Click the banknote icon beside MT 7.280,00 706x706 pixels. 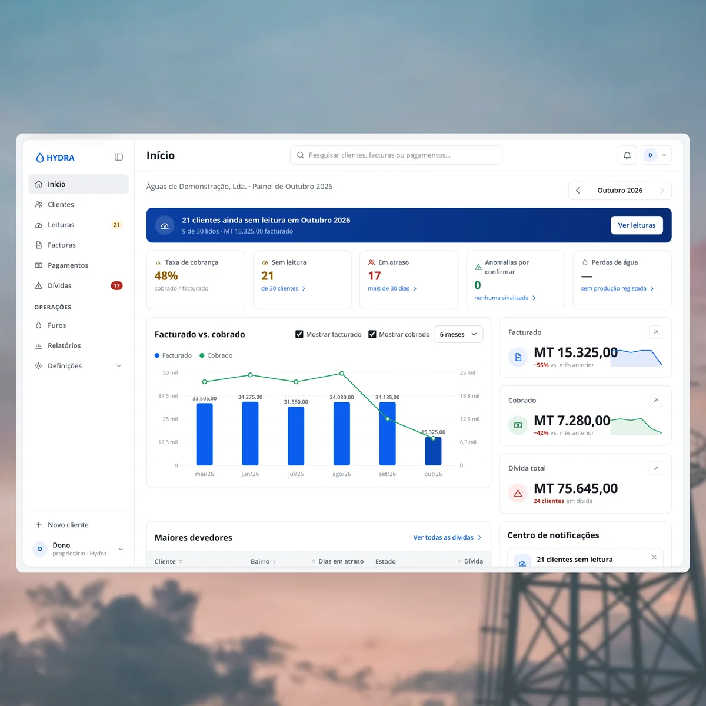click(518, 425)
